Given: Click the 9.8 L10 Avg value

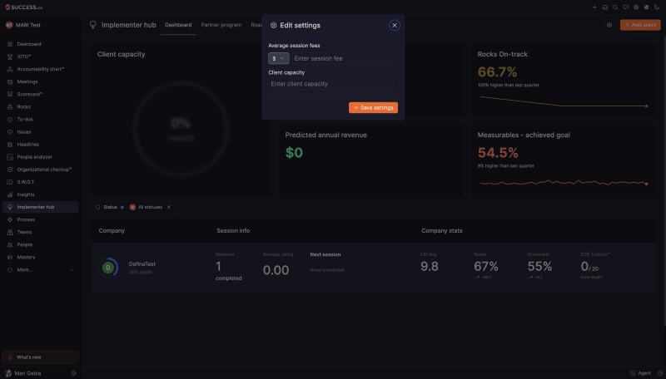Looking at the screenshot, I should 429,266.
